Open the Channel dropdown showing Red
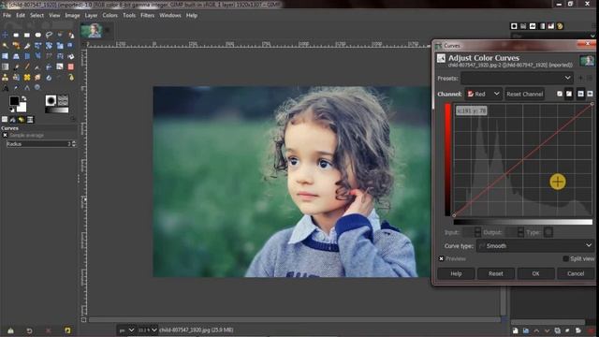 (x=483, y=94)
